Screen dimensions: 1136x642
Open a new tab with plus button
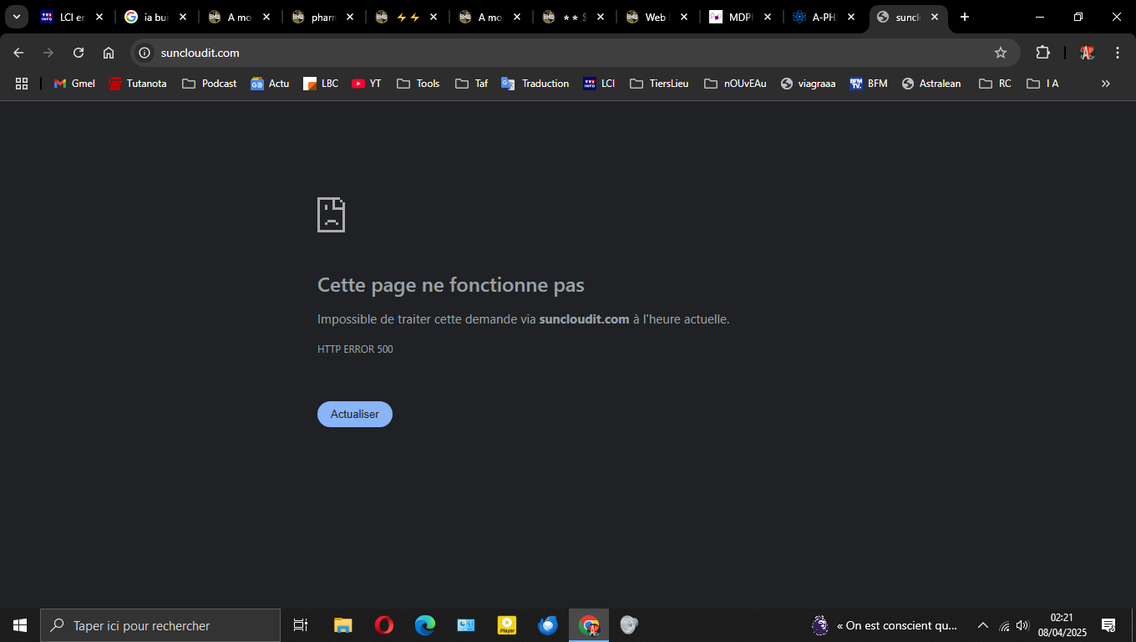click(965, 17)
